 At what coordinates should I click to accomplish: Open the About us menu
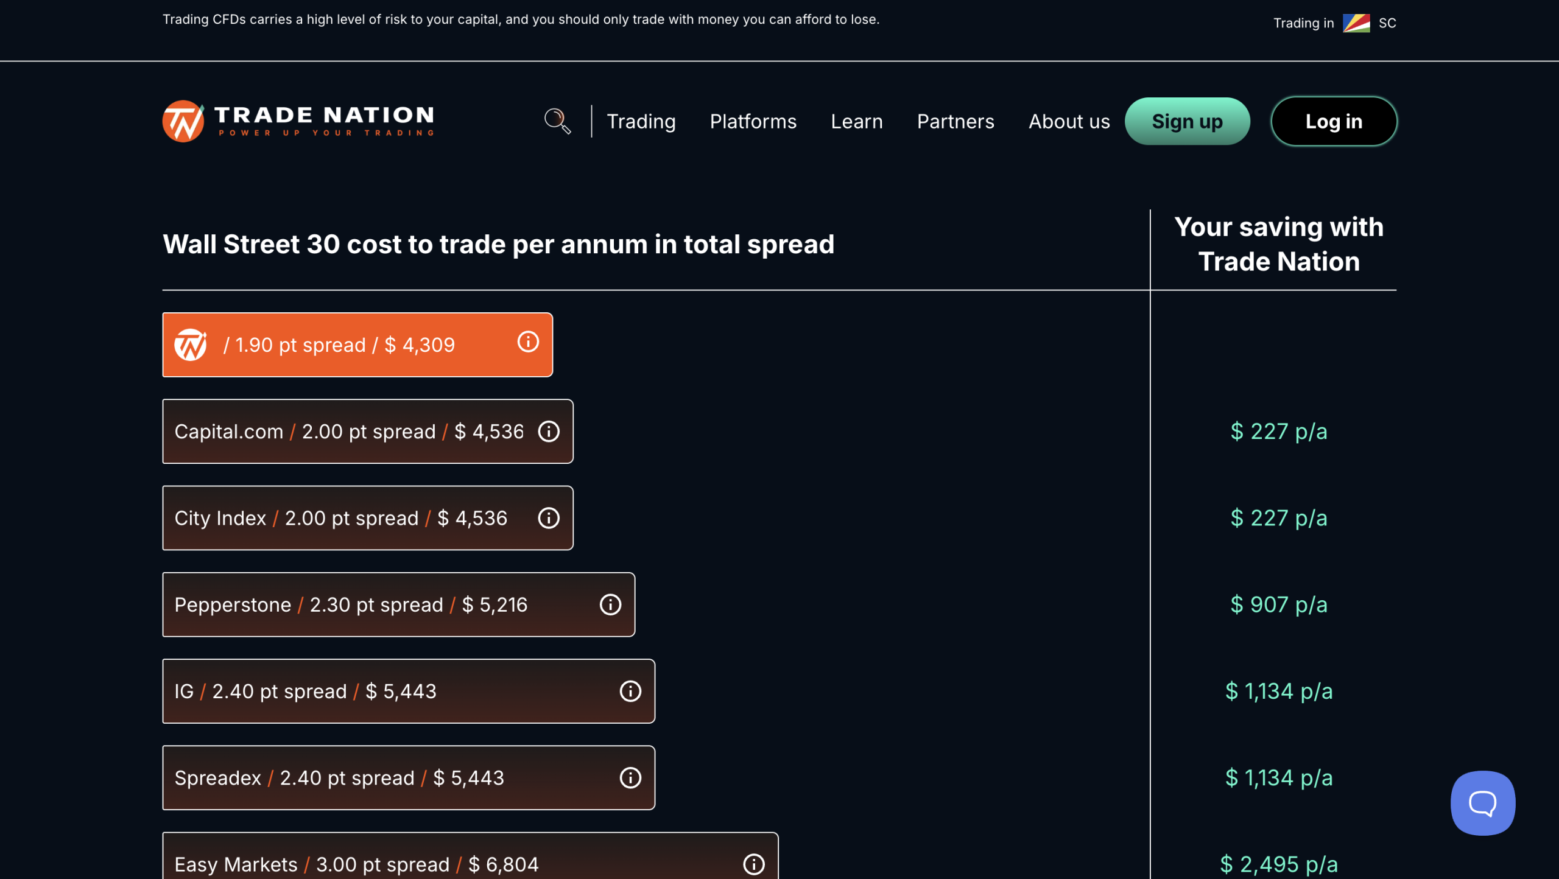(1069, 121)
